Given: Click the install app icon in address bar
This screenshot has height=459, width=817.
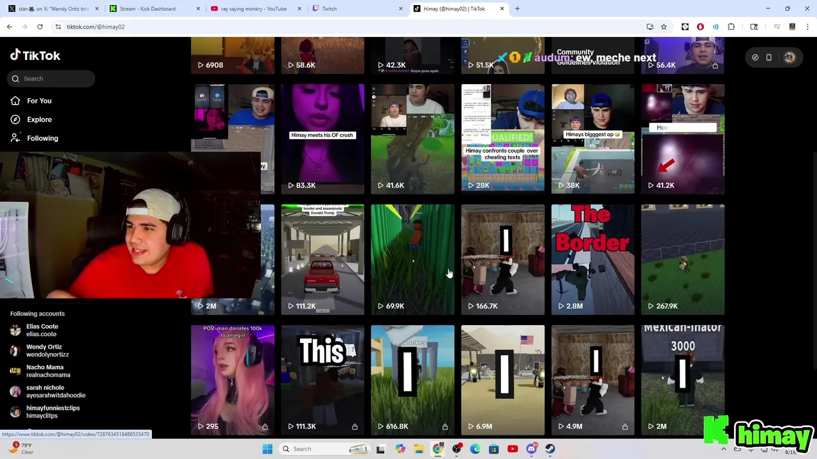Looking at the screenshot, I should pyautogui.click(x=650, y=27).
